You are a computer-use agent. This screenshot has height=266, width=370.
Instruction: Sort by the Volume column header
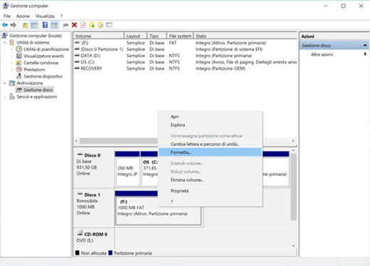[99, 36]
